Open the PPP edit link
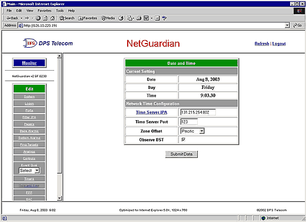The height and width of the screenshot is (222, 306). (29, 193)
